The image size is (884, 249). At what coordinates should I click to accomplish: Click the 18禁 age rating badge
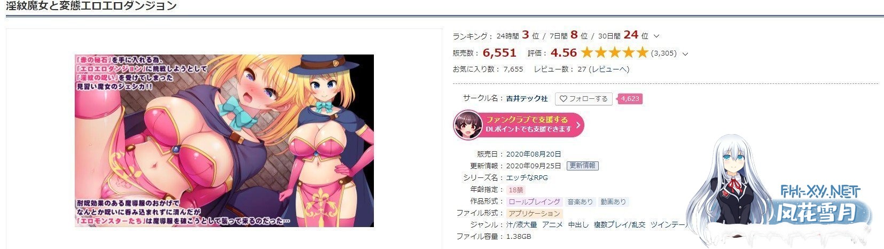tap(516, 190)
